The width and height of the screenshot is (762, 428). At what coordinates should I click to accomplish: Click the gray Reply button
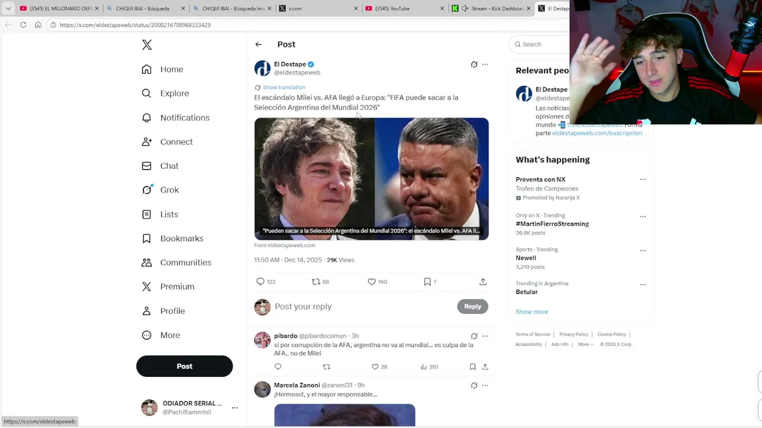(x=473, y=307)
